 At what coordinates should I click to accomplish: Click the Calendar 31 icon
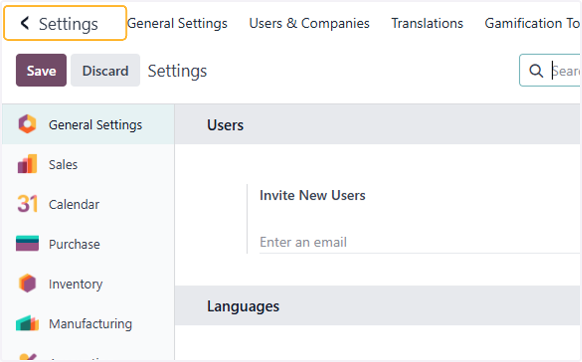(27, 204)
